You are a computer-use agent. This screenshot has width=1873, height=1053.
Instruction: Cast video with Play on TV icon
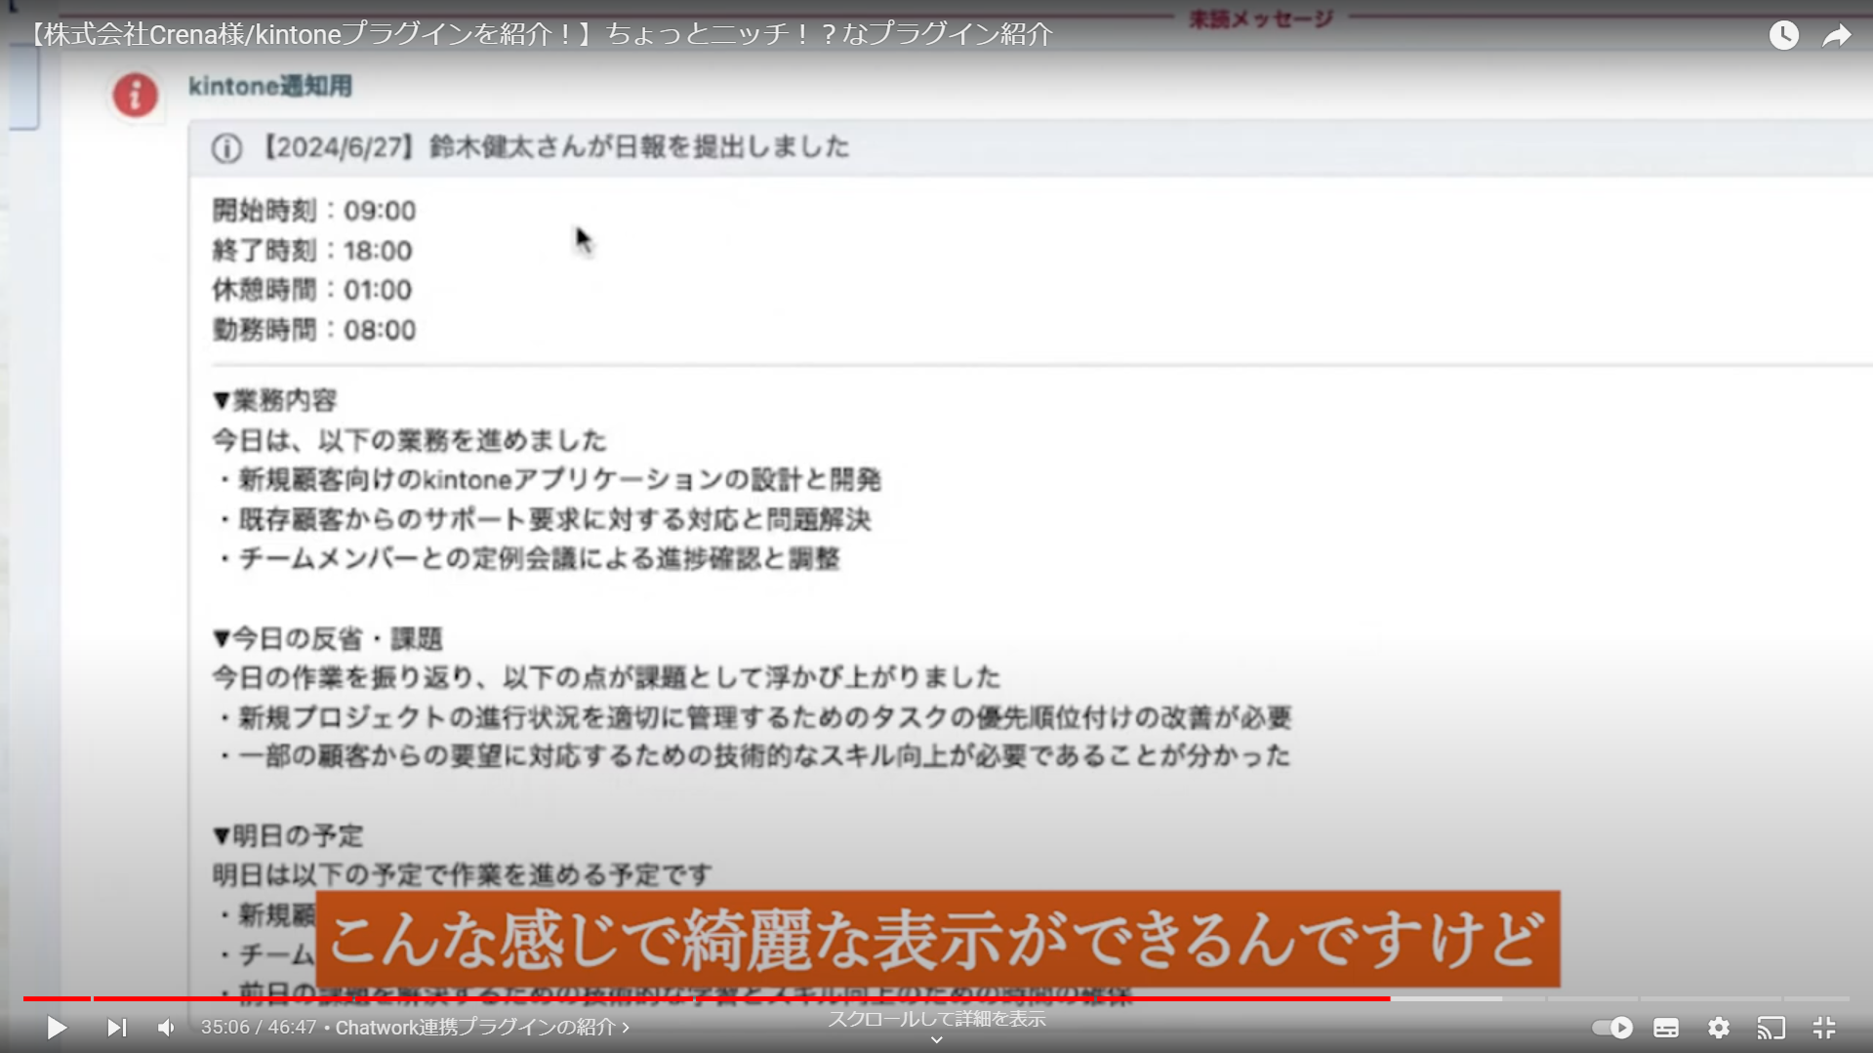(x=1771, y=1028)
